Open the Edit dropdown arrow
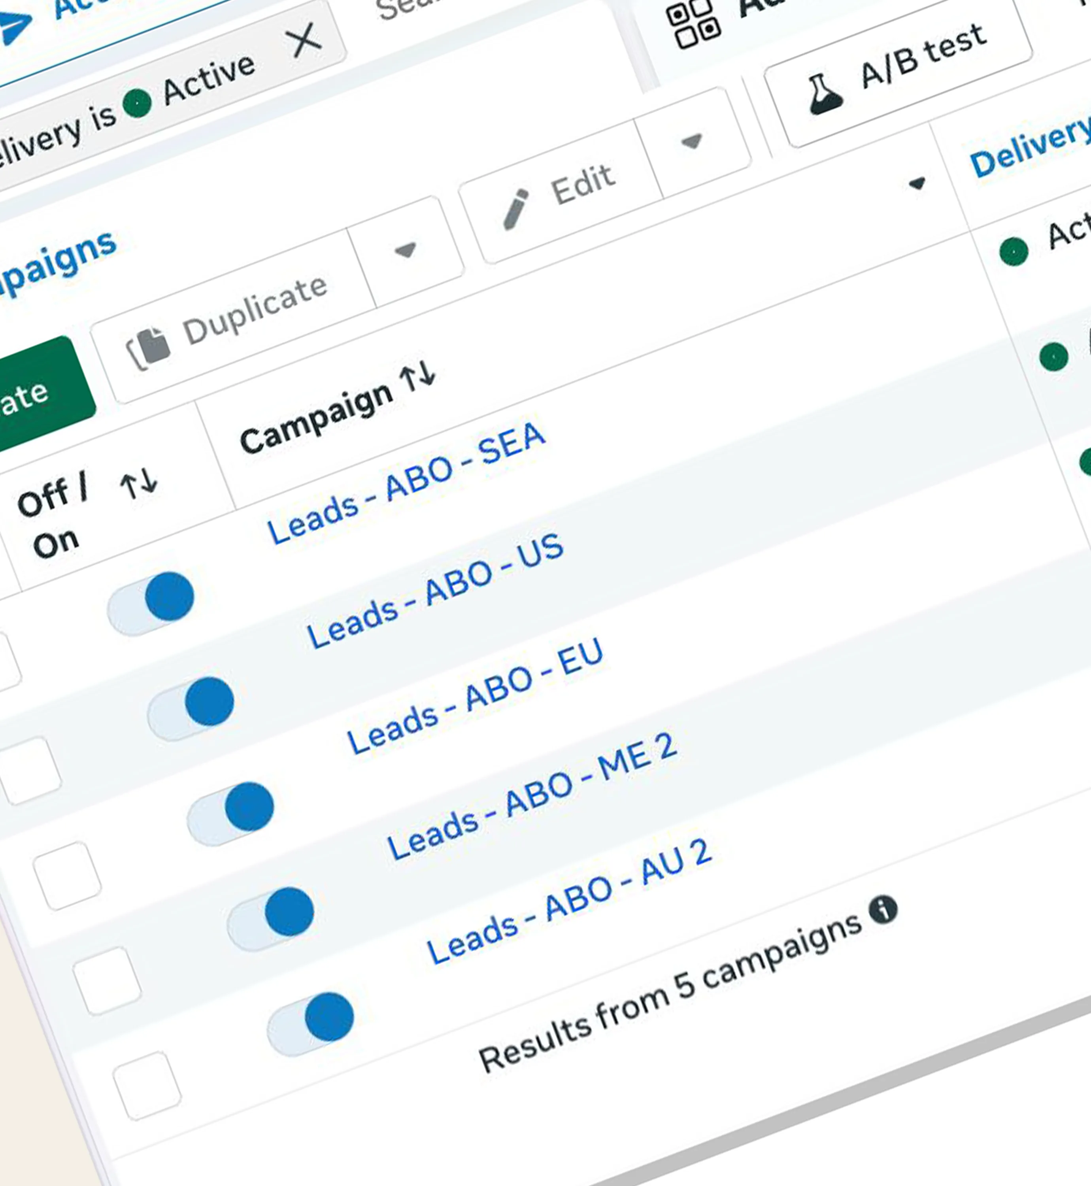 coord(691,142)
